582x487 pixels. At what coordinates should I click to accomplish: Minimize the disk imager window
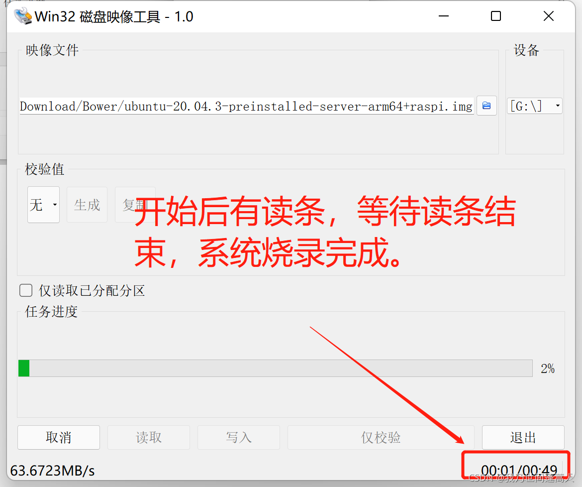pyautogui.click(x=444, y=16)
